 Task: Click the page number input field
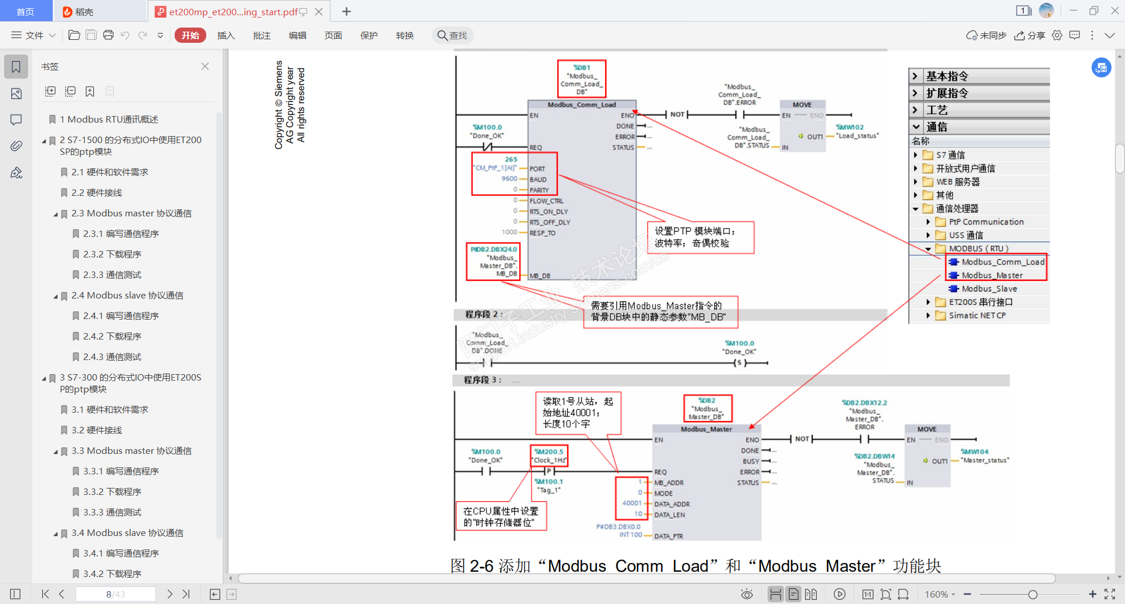[x=115, y=594]
